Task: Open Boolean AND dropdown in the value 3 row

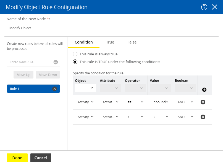Action: 185,117
